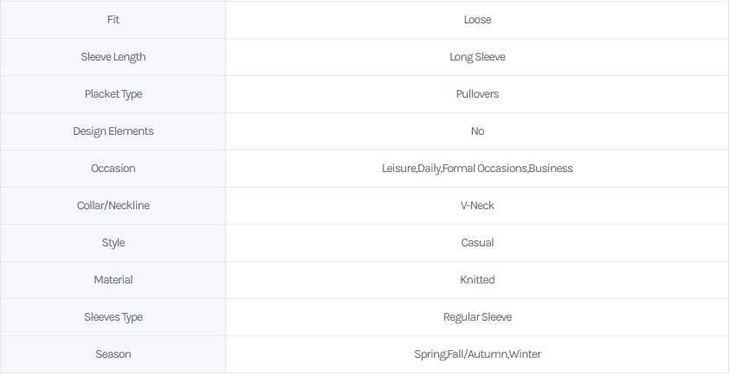Select the Pullovers value cell
The image size is (730, 376).
pyautogui.click(x=477, y=94)
